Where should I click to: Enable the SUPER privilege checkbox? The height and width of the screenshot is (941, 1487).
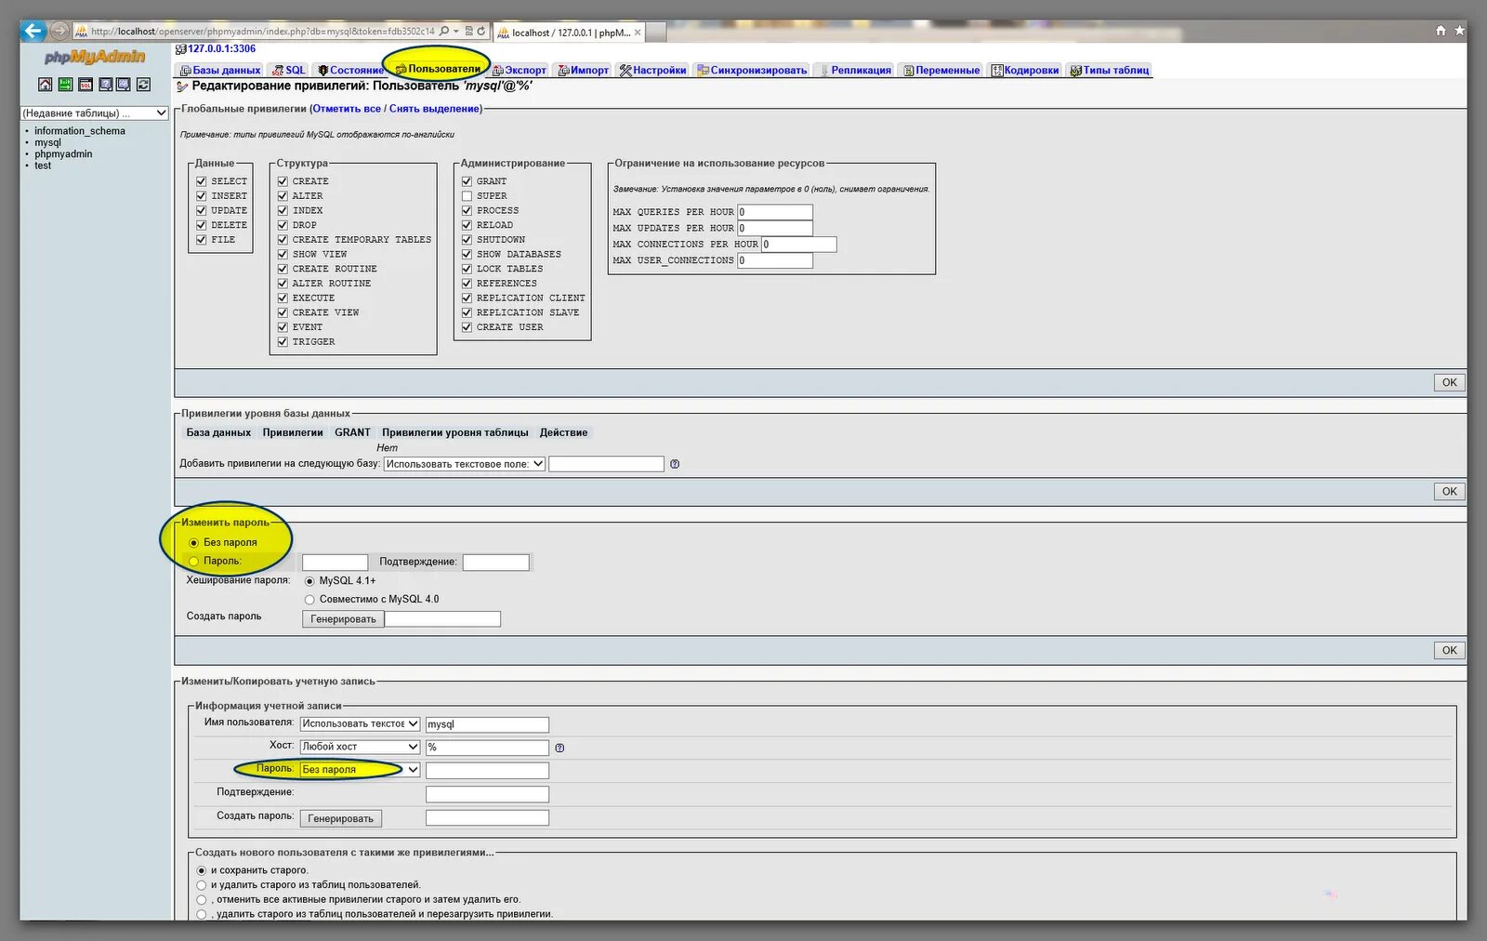click(x=467, y=196)
